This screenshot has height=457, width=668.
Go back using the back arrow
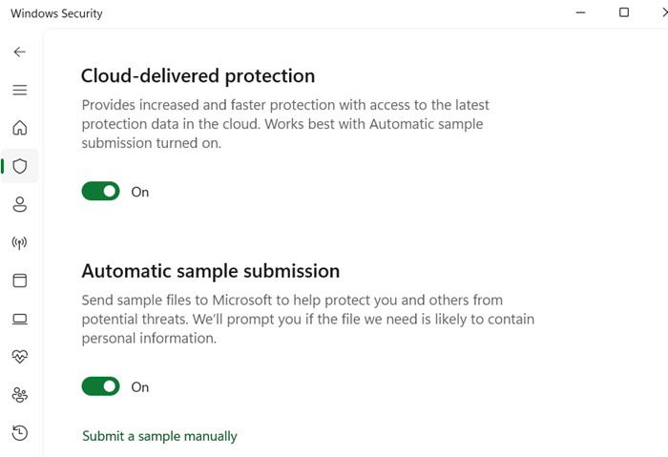19,52
